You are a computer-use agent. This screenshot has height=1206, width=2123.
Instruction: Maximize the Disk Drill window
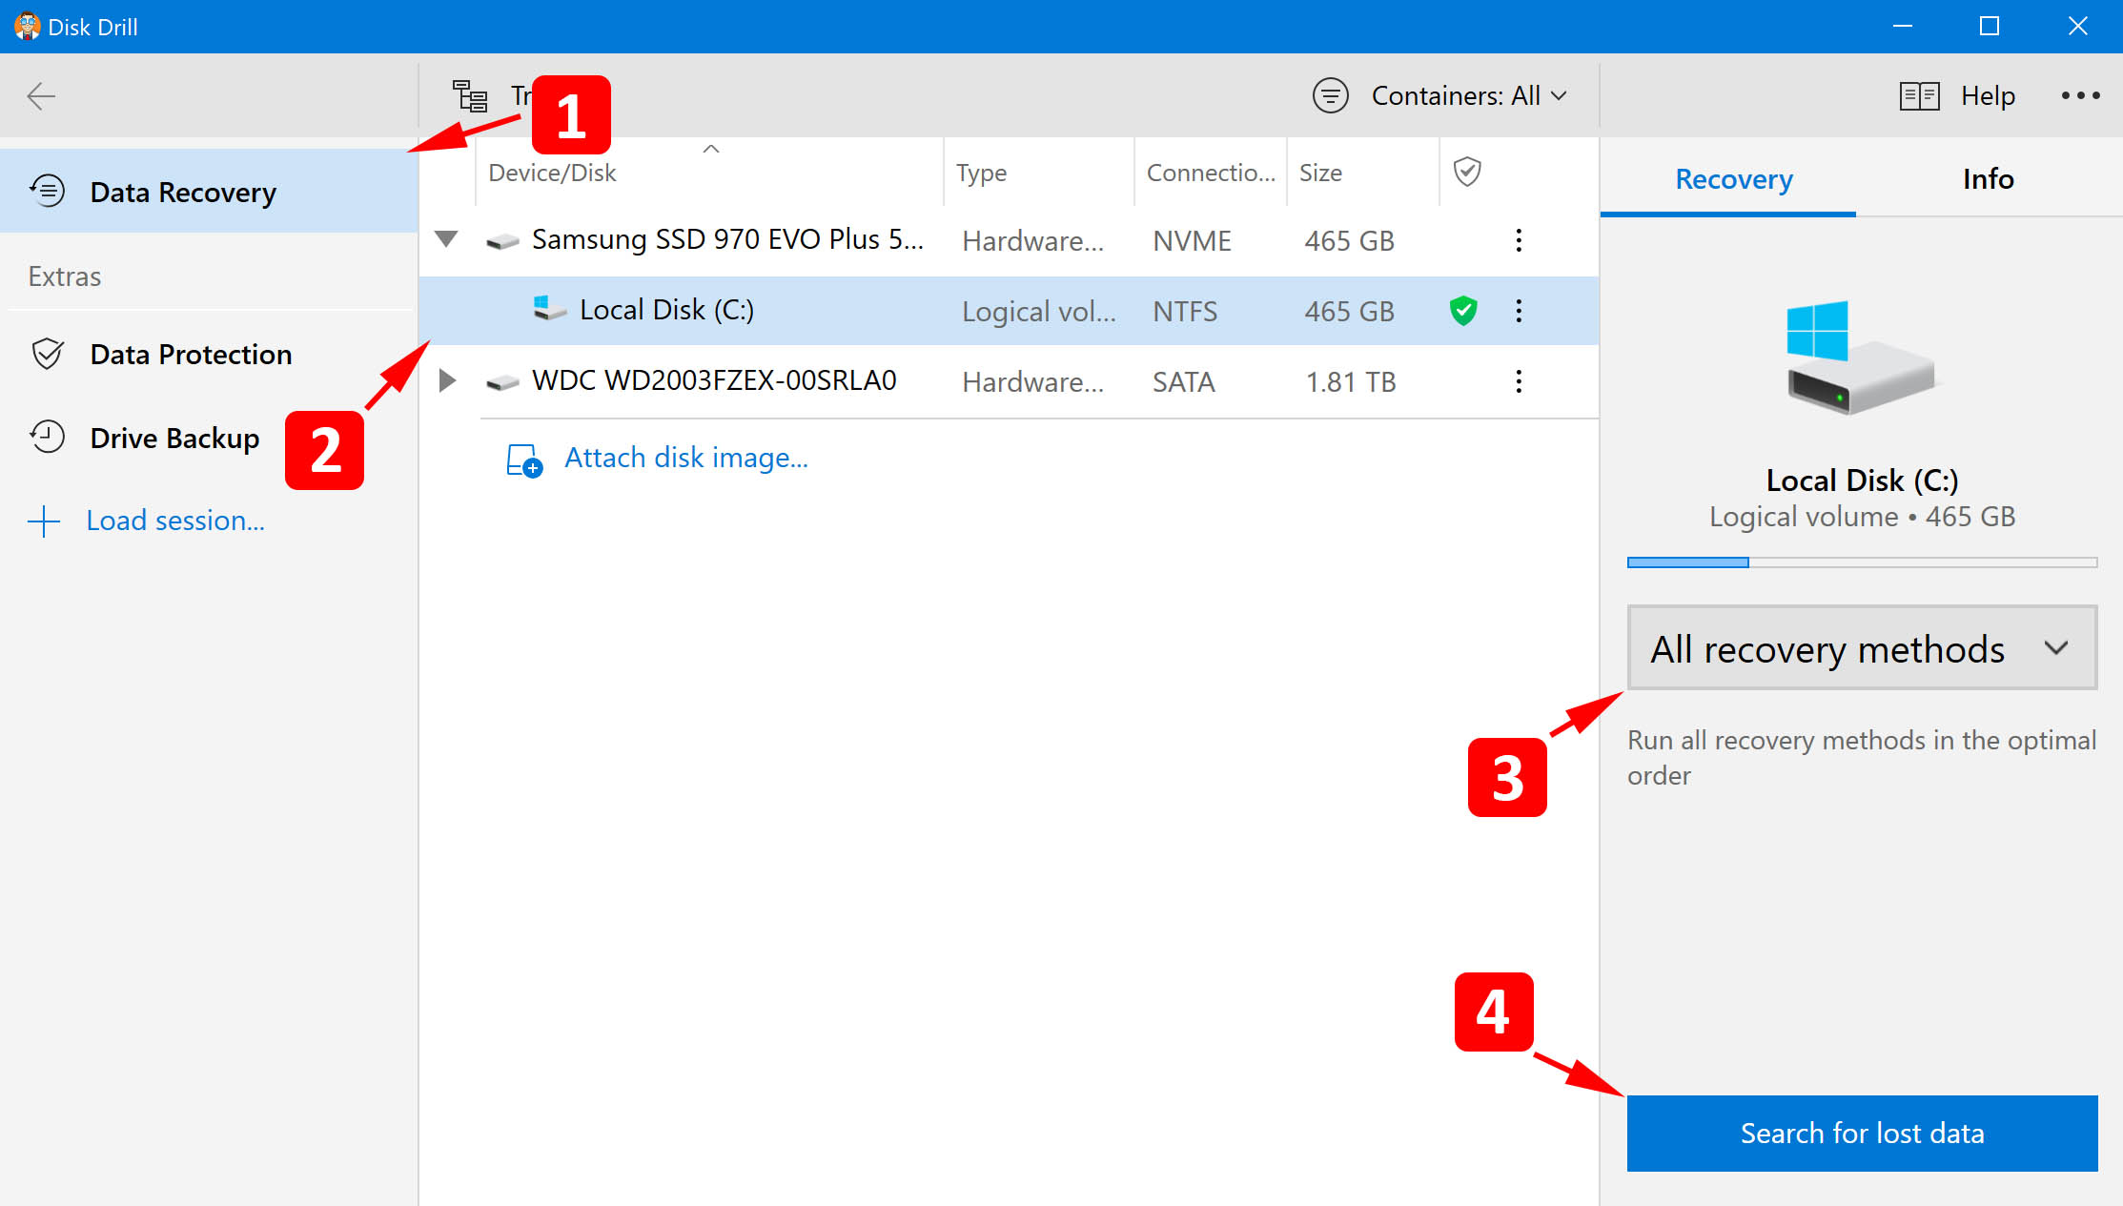pos(1989,26)
